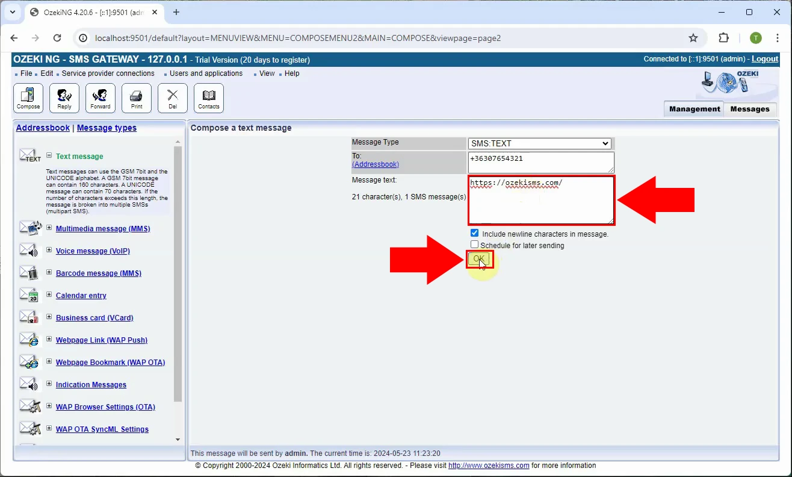Viewport: 792px width, 477px height.
Task: Expand the Multimedia message (MMS) node
Action: (49, 228)
